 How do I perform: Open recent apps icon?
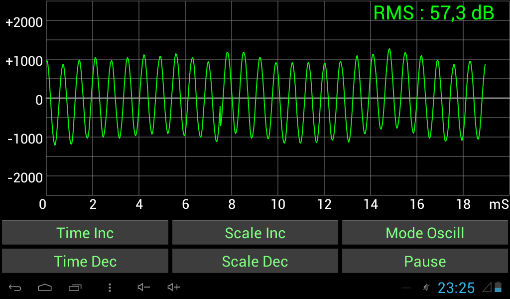[76, 288]
